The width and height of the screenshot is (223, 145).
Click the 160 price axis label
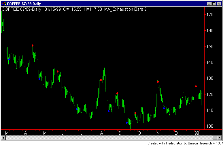pos(210,31)
